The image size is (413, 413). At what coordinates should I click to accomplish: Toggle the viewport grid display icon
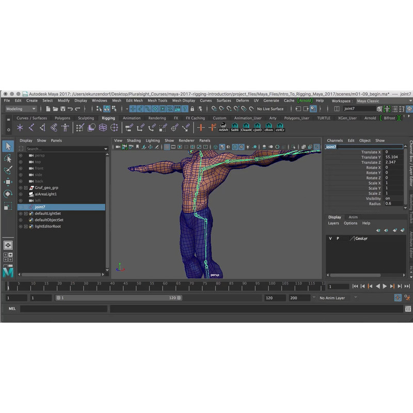pyautogui.click(x=167, y=147)
